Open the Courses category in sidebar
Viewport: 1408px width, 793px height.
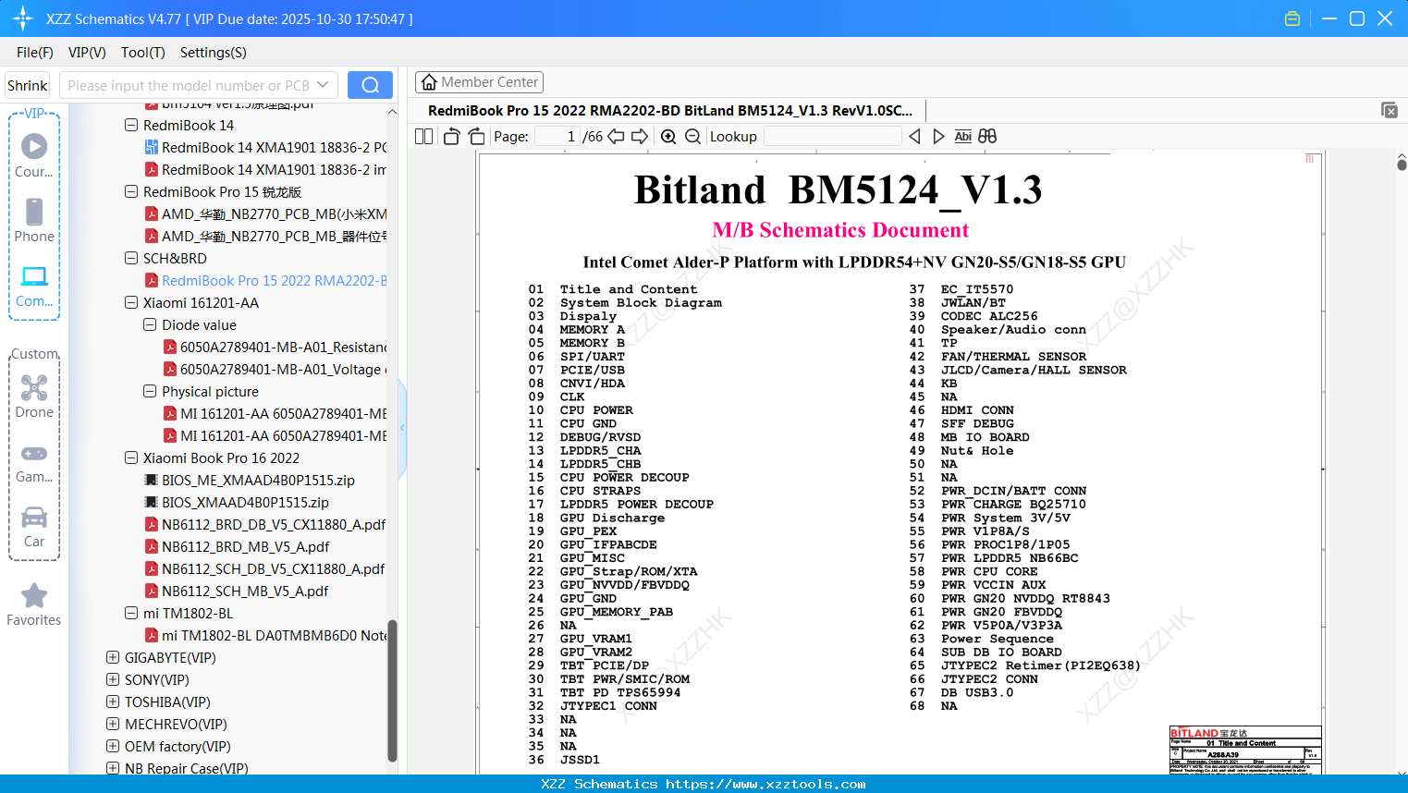coord(34,155)
